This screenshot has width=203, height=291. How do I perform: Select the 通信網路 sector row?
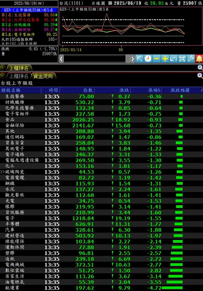pyautogui.click(x=101, y=137)
